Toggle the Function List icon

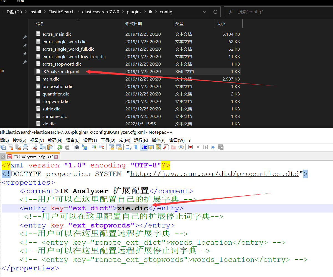coord(166,147)
